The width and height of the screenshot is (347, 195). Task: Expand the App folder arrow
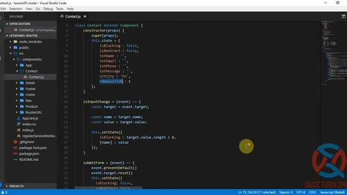(17, 65)
